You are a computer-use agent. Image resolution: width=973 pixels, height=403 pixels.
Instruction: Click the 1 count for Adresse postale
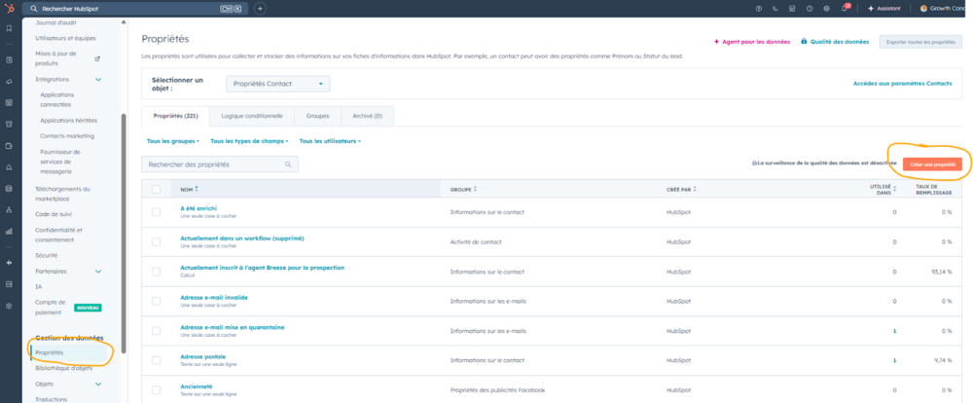tap(894, 360)
